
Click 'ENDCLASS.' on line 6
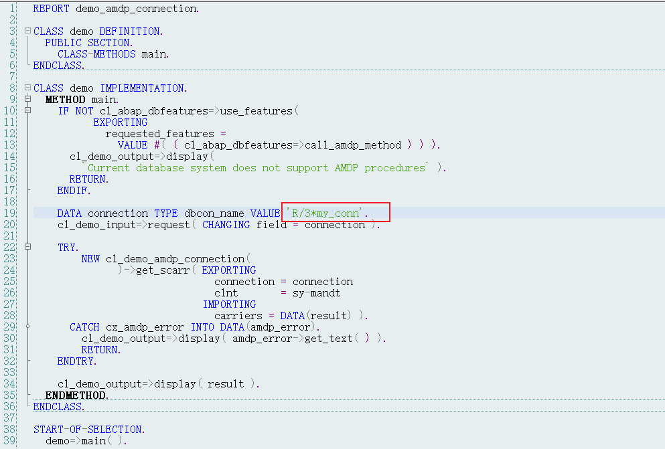[x=59, y=66]
